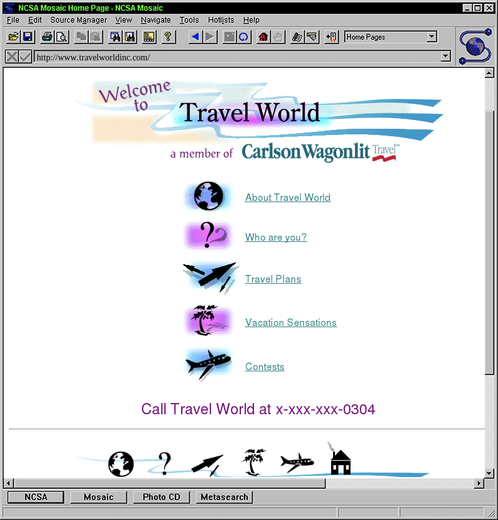Viewport: 498px width, 520px height.
Task: Expand the URL address history dropdown
Action: pos(445,57)
